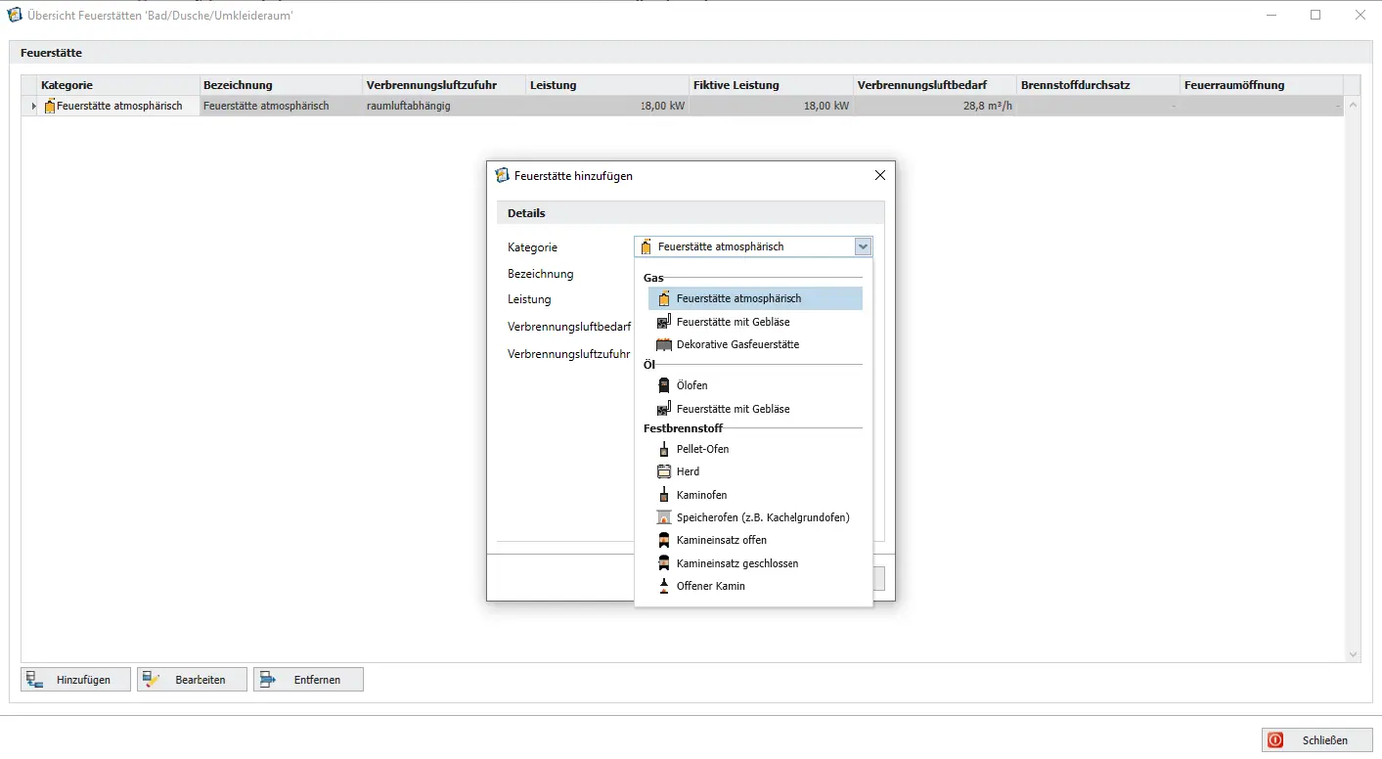Close the Feuerstätte hinzufügen dialog
Screen dimensions: 1382x759
[x=879, y=176]
